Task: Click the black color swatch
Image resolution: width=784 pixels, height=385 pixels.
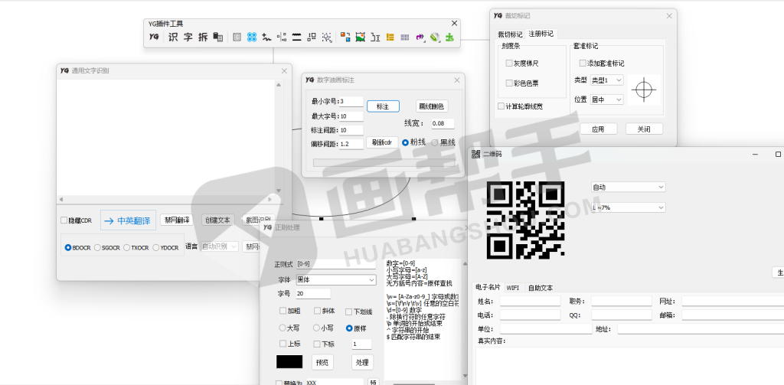Action: [289, 362]
